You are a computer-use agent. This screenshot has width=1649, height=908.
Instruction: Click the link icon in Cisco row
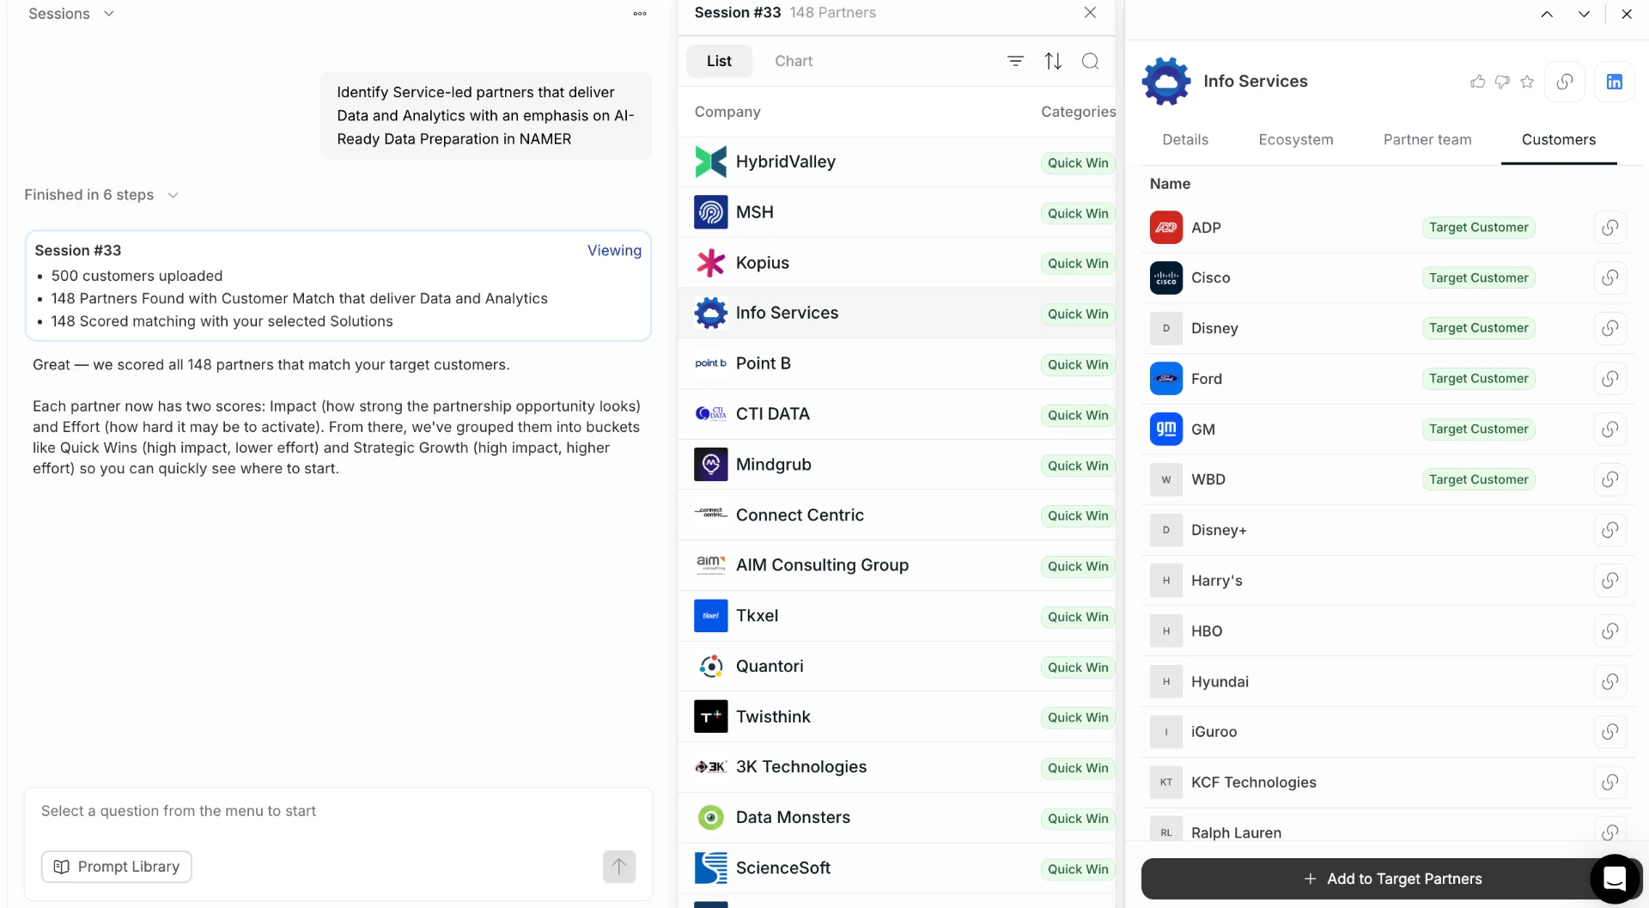(1610, 277)
